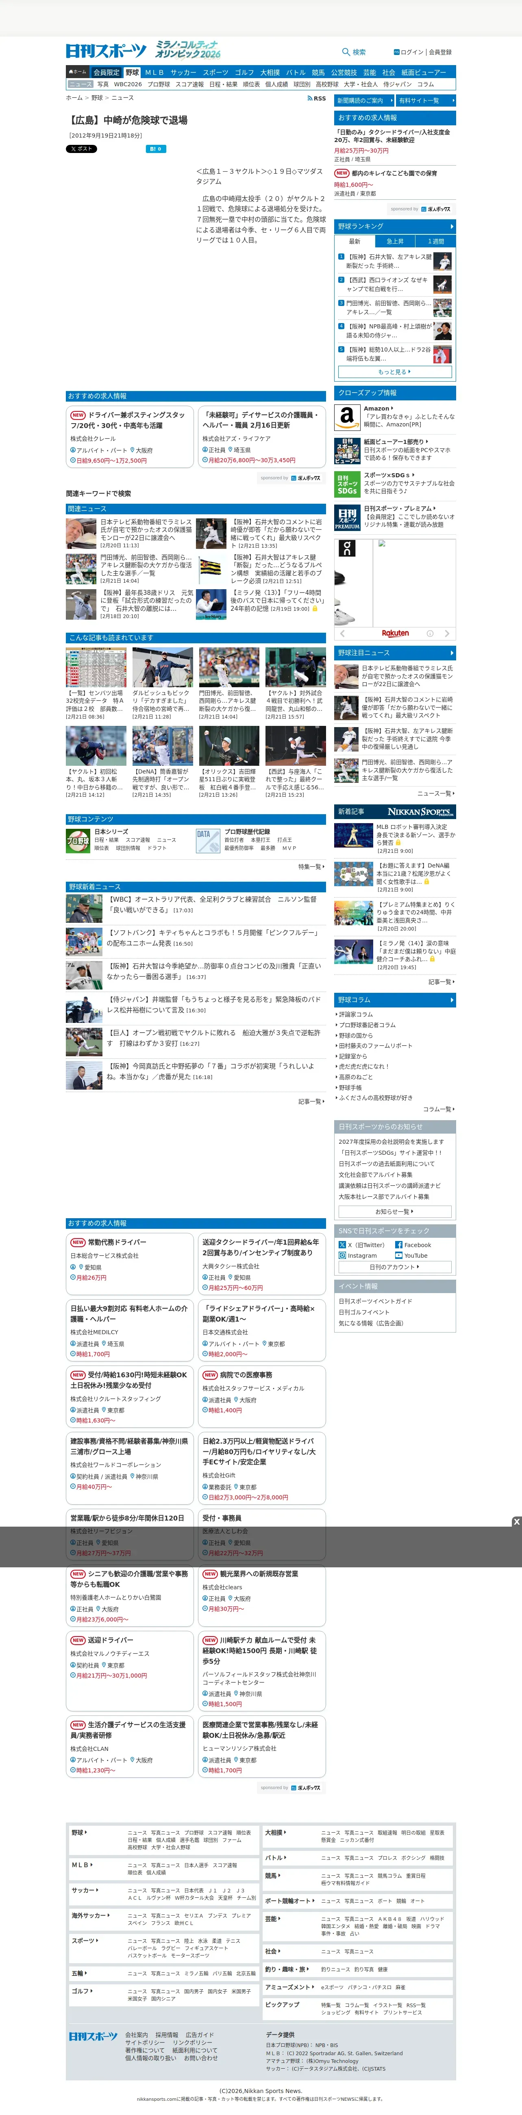Click the info icon on the Rakuten ad

tap(430, 633)
